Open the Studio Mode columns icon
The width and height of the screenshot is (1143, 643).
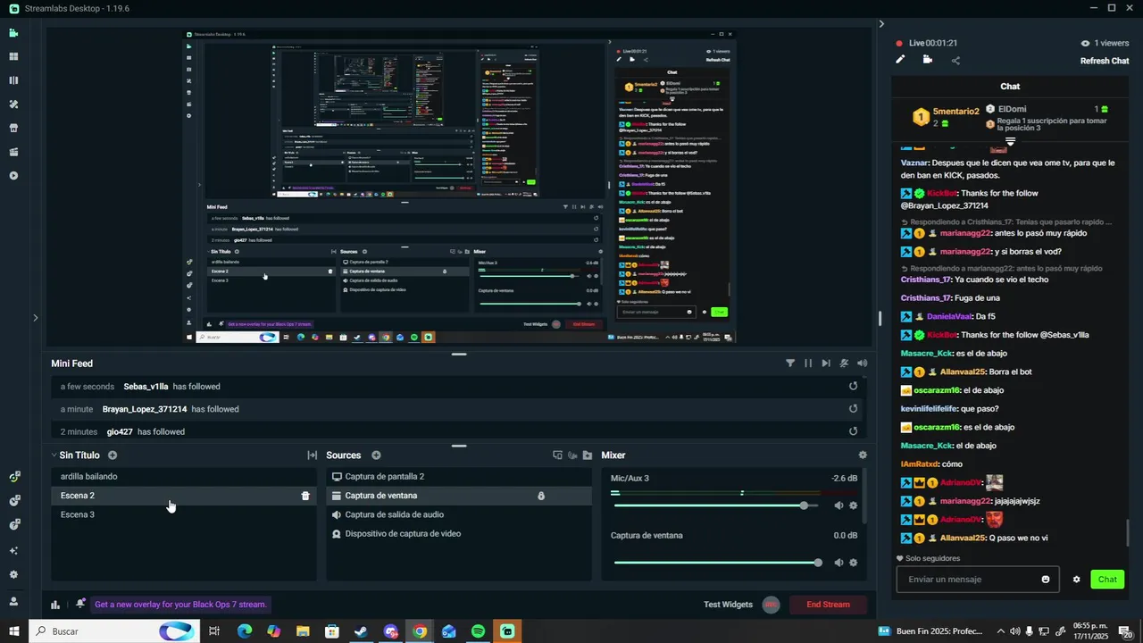[13, 80]
